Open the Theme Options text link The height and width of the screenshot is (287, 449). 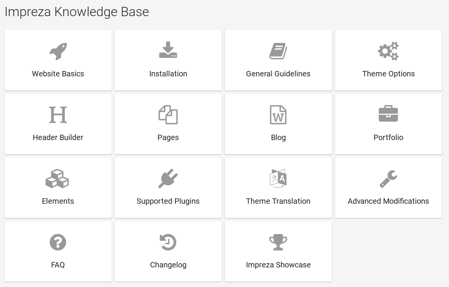click(388, 74)
